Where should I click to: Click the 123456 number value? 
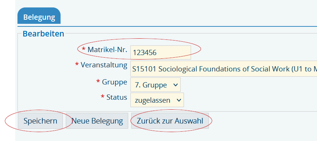pos(145,52)
